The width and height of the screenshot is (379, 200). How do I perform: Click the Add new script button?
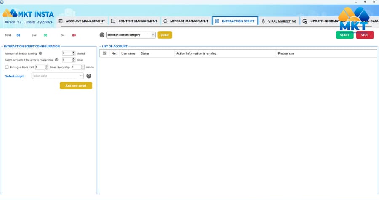point(76,86)
